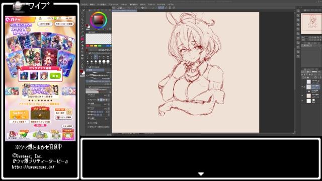Click the white down arrow in dialogue box

pos(201,174)
